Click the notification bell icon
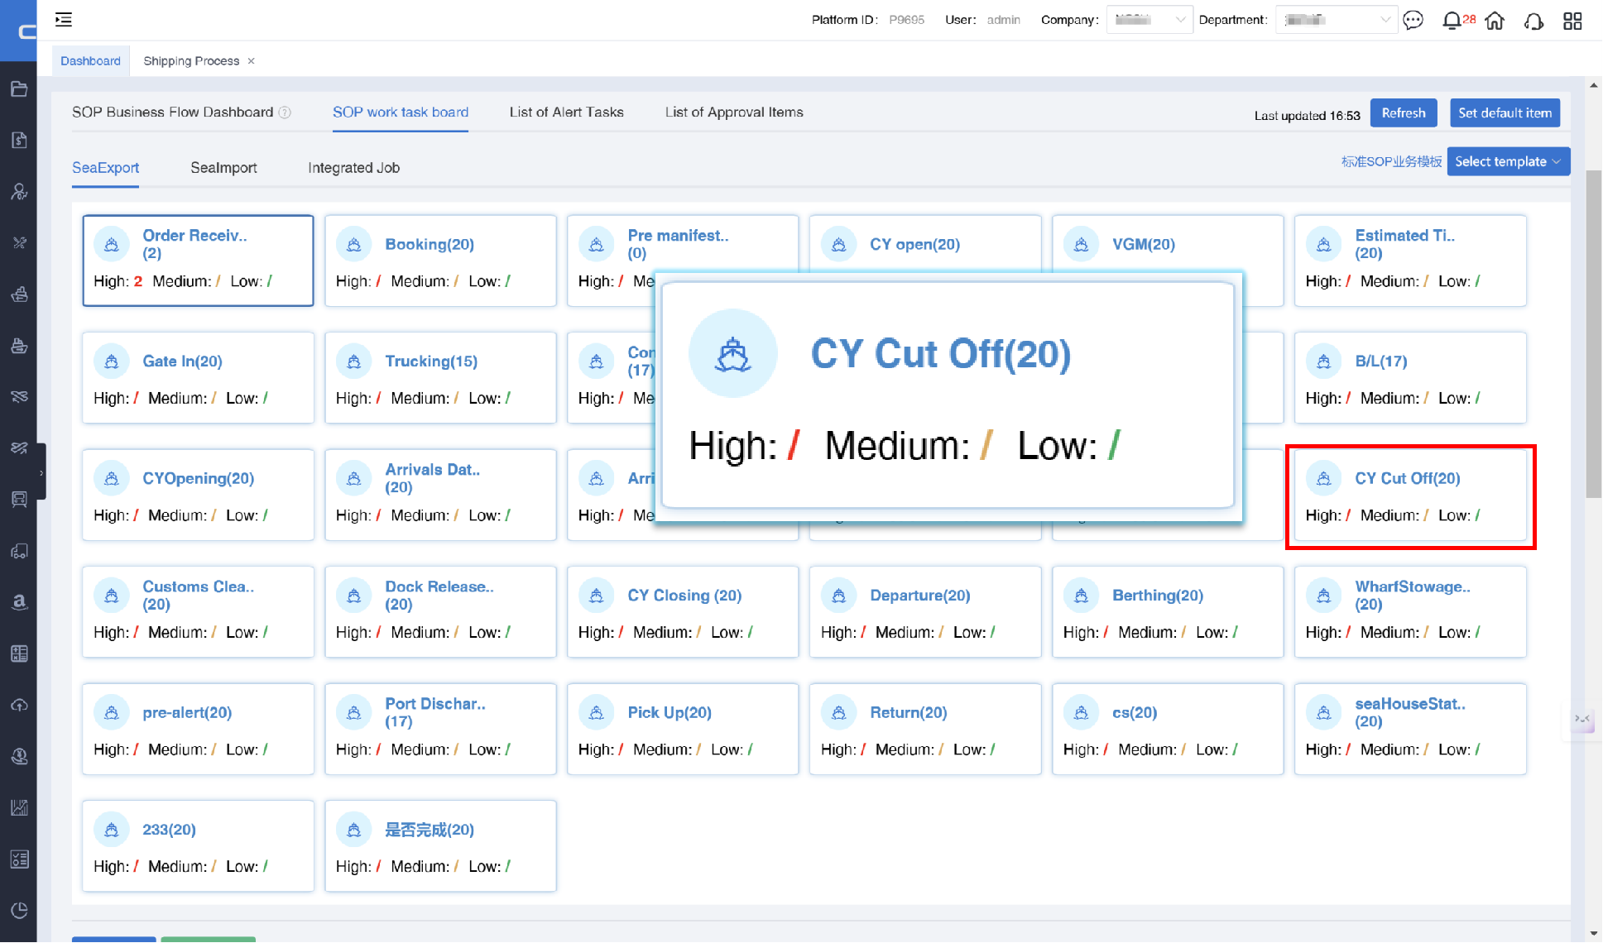 coord(1451,21)
